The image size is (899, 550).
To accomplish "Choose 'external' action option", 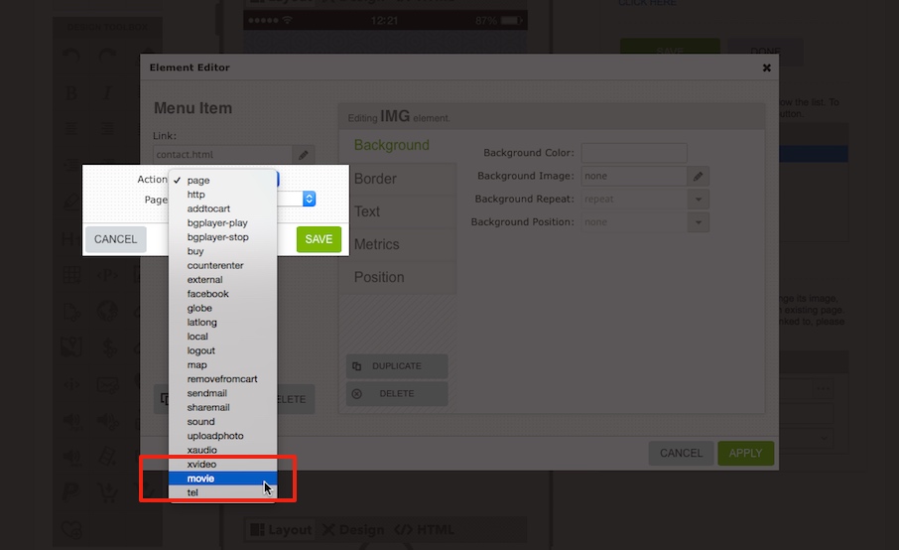I will 222,279.
